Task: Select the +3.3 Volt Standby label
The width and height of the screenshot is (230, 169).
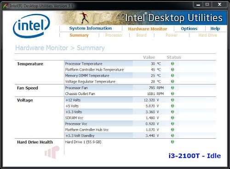Action: click(80, 135)
